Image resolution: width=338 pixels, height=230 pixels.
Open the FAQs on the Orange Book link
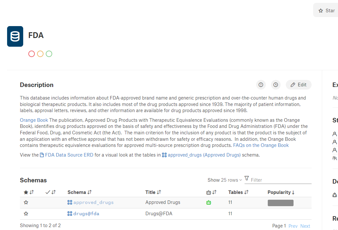pos(261,145)
